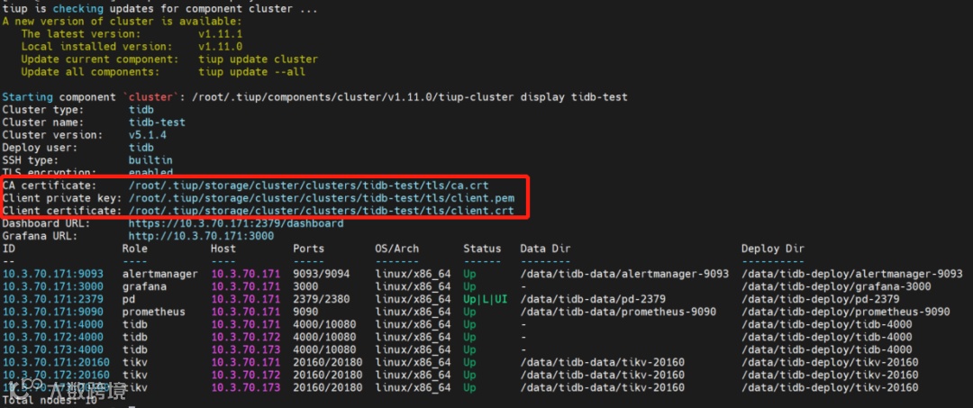
Task: Click the grafana role cell
Action: [x=144, y=286]
